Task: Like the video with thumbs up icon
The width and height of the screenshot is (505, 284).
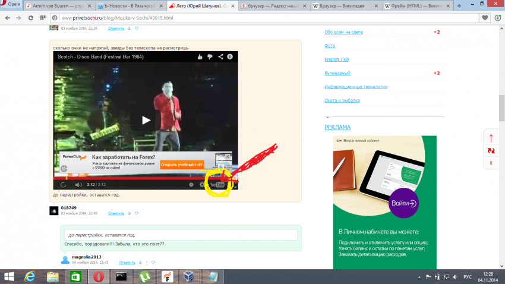Action: 200,56
